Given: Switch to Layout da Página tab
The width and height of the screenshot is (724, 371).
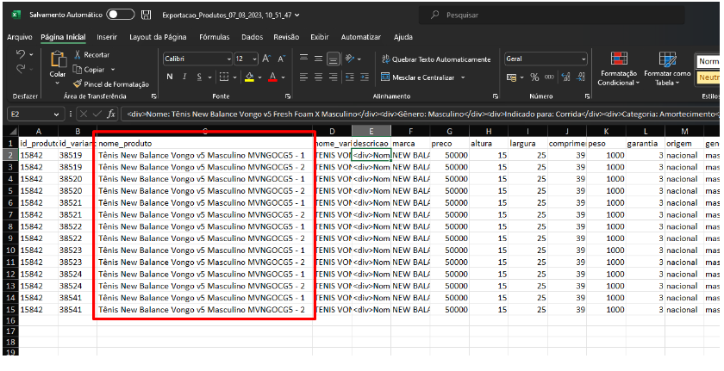Looking at the screenshot, I should [x=158, y=37].
